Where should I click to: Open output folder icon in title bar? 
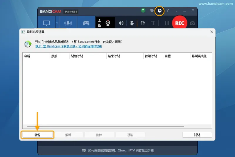pos(152,10)
